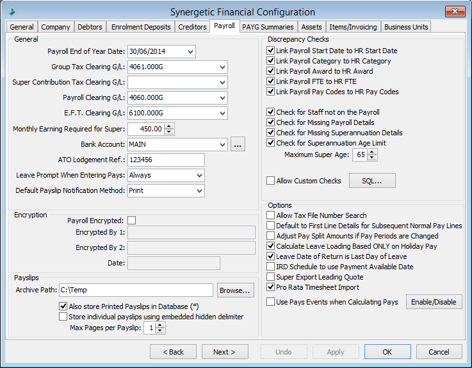Viewport: 472px width, 368px height.
Task: Open the Debtors tab
Action: pos(90,27)
